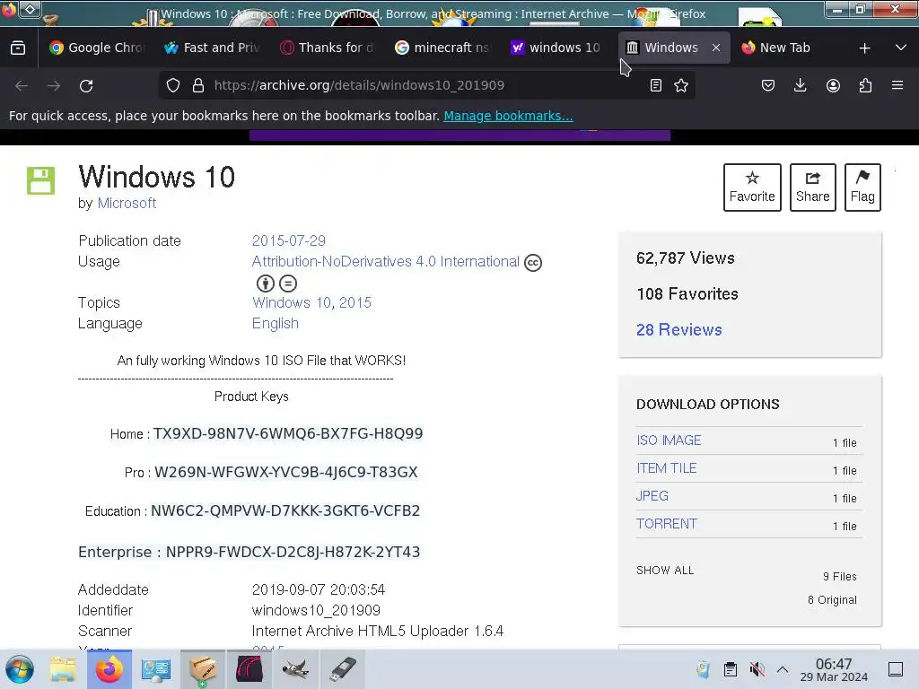Click the show desktop button in tray

coord(896,669)
